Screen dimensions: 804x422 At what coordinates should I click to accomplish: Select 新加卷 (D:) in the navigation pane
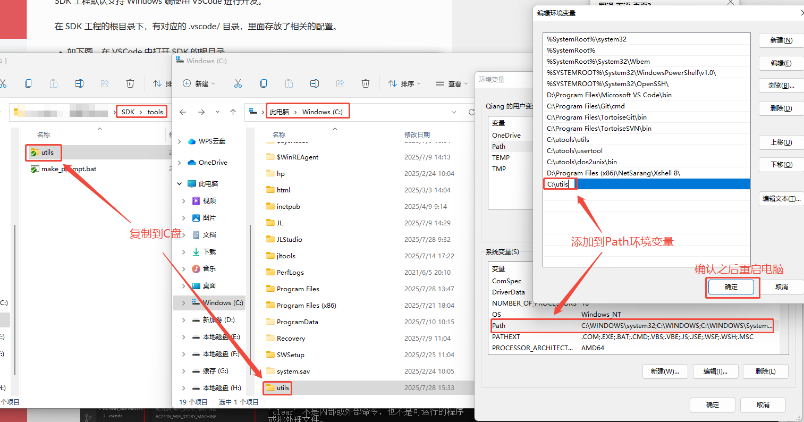tap(213, 320)
